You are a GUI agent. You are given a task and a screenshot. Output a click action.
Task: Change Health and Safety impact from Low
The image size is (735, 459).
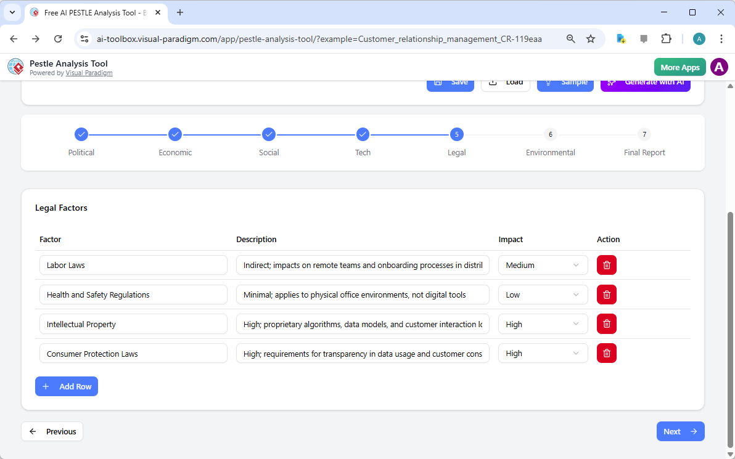pyautogui.click(x=543, y=294)
